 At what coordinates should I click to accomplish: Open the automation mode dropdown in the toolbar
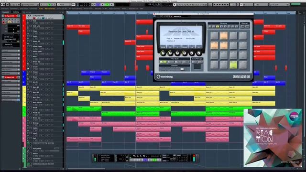point(64,5)
